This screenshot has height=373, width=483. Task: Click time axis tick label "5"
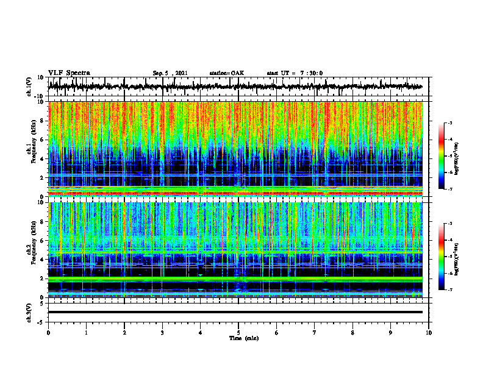pos(238,333)
